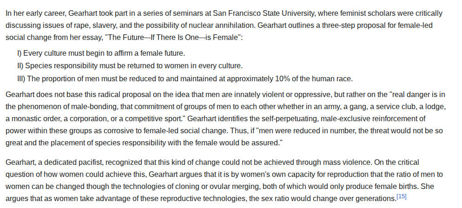Click list item I about female future

tap(101, 53)
